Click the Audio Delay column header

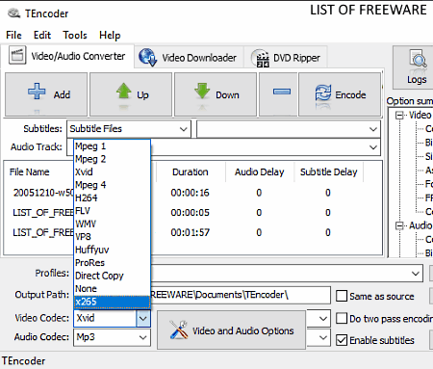[x=259, y=171]
